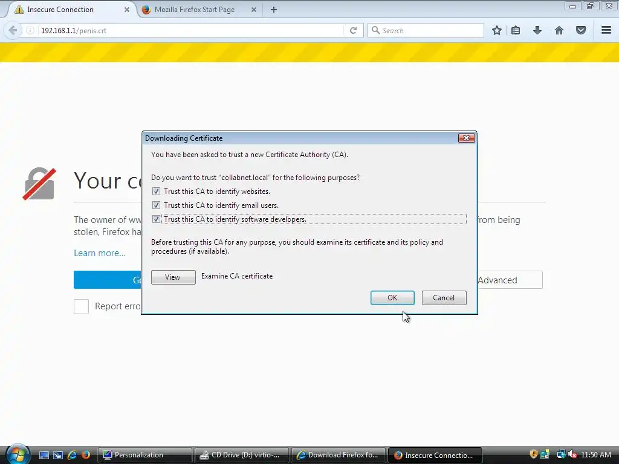Launch Firefox from quick launch icon
Image resolution: width=619 pixels, height=464 pixels.
tap(86, 455)
